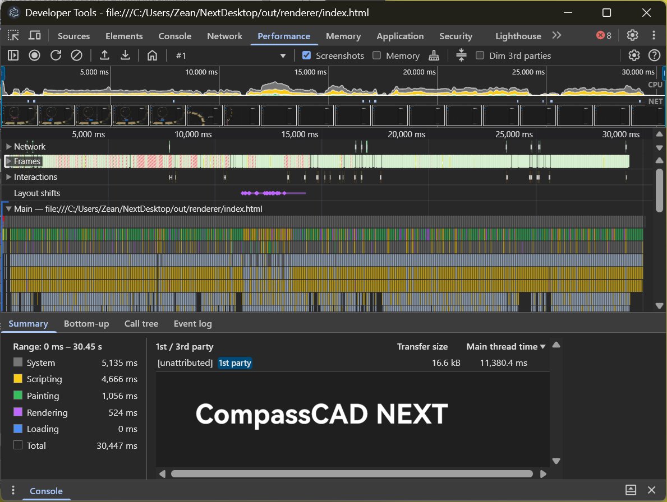Switch to the Event log tab
Screen dimensions: 667x502
(193, 324)
